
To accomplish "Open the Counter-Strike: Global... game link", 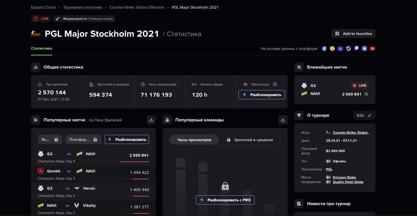I will (x=351, y=132).
